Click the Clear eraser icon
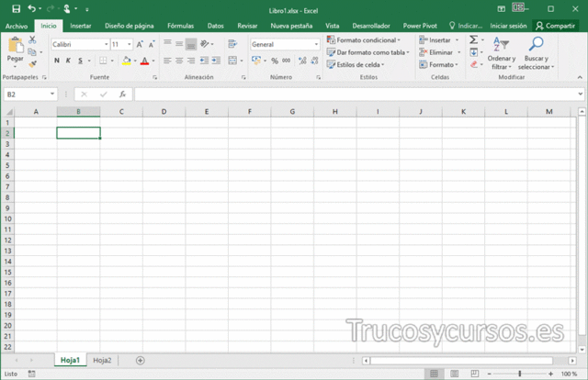 474,64
